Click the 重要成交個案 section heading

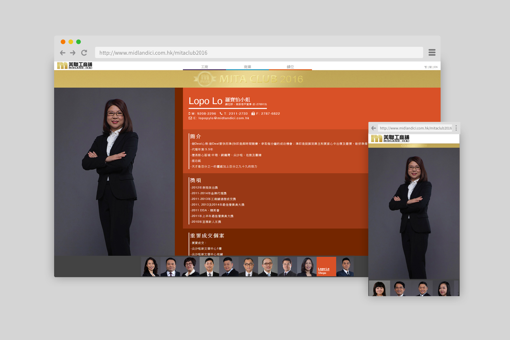coord(207,235)
